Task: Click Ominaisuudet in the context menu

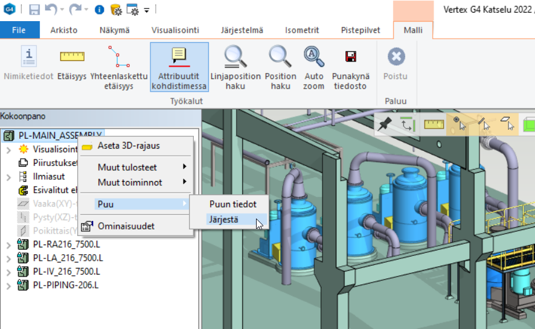Action: point(126,226)
